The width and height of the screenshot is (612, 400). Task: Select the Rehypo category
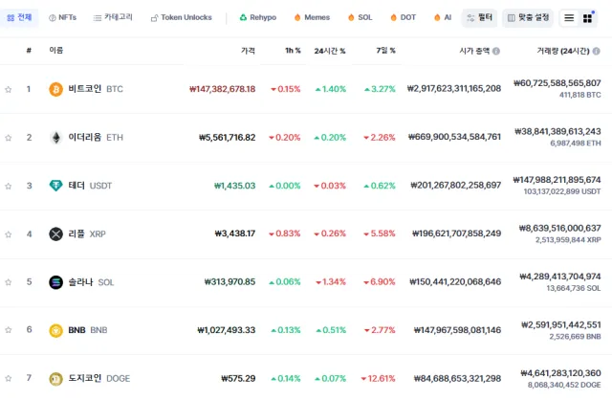click(257, 17)
